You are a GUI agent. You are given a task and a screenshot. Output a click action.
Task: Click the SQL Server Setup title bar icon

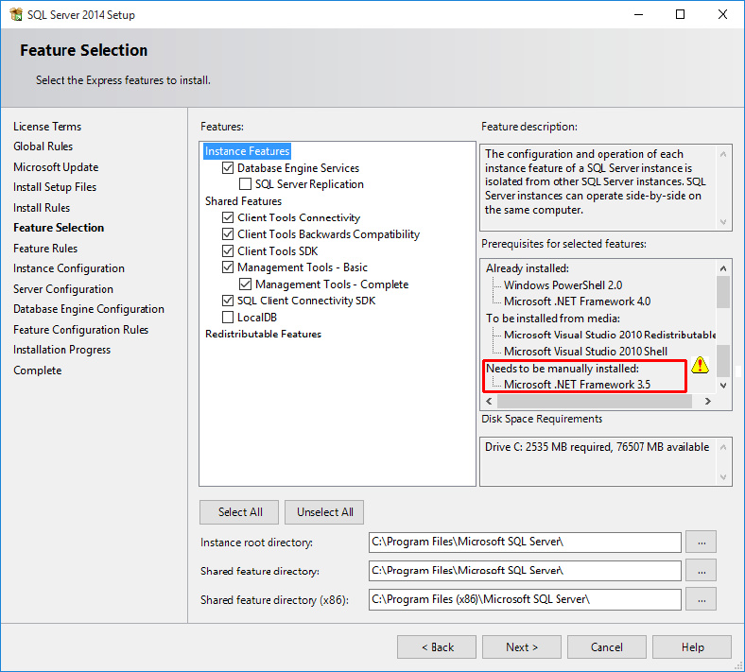point(16,14)
